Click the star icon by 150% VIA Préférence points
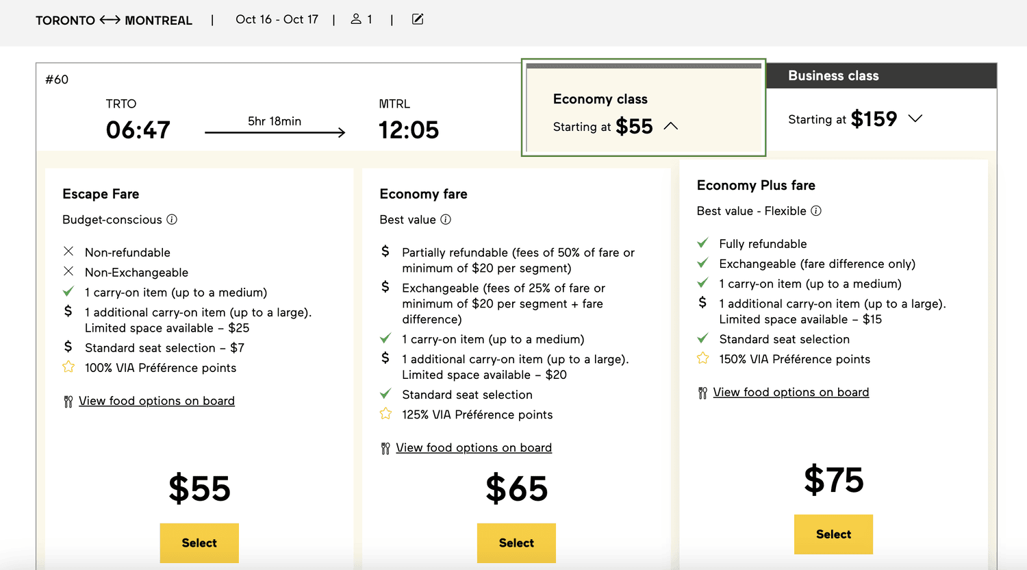This screenshot has width=1027, height=570. pyautogui.click(x=702, y=358)
